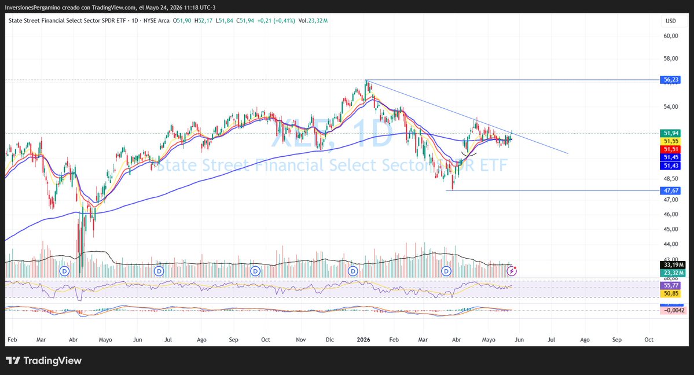Click the dividend D marker before Jul 2025
This screenshot has width=694, height=375.
tap(159, 270)
